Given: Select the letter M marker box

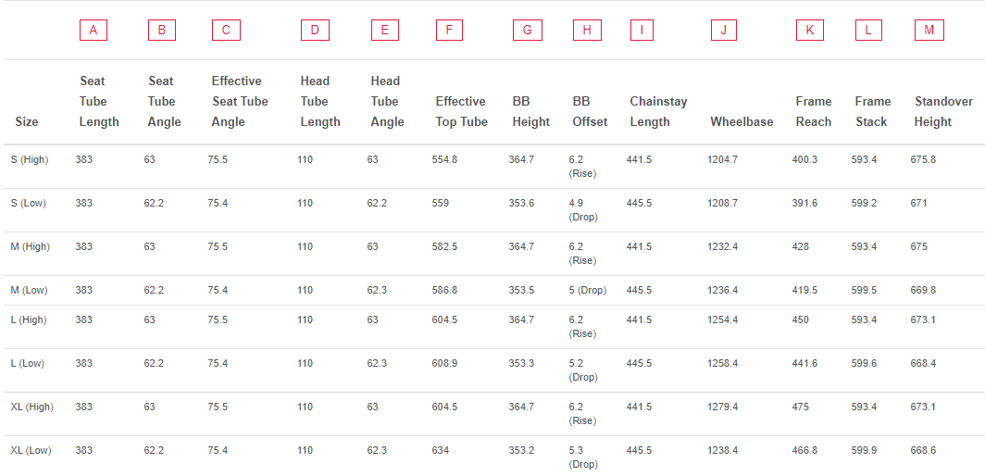Looking at the screenshot, I should click(x=929, y=31).
